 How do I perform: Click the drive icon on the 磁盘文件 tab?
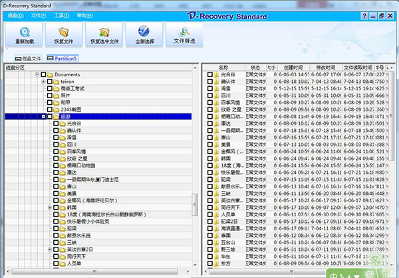point(18,58)
